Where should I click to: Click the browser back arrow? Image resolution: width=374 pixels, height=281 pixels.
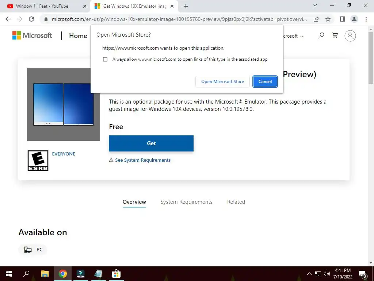[x=8, y=19]
